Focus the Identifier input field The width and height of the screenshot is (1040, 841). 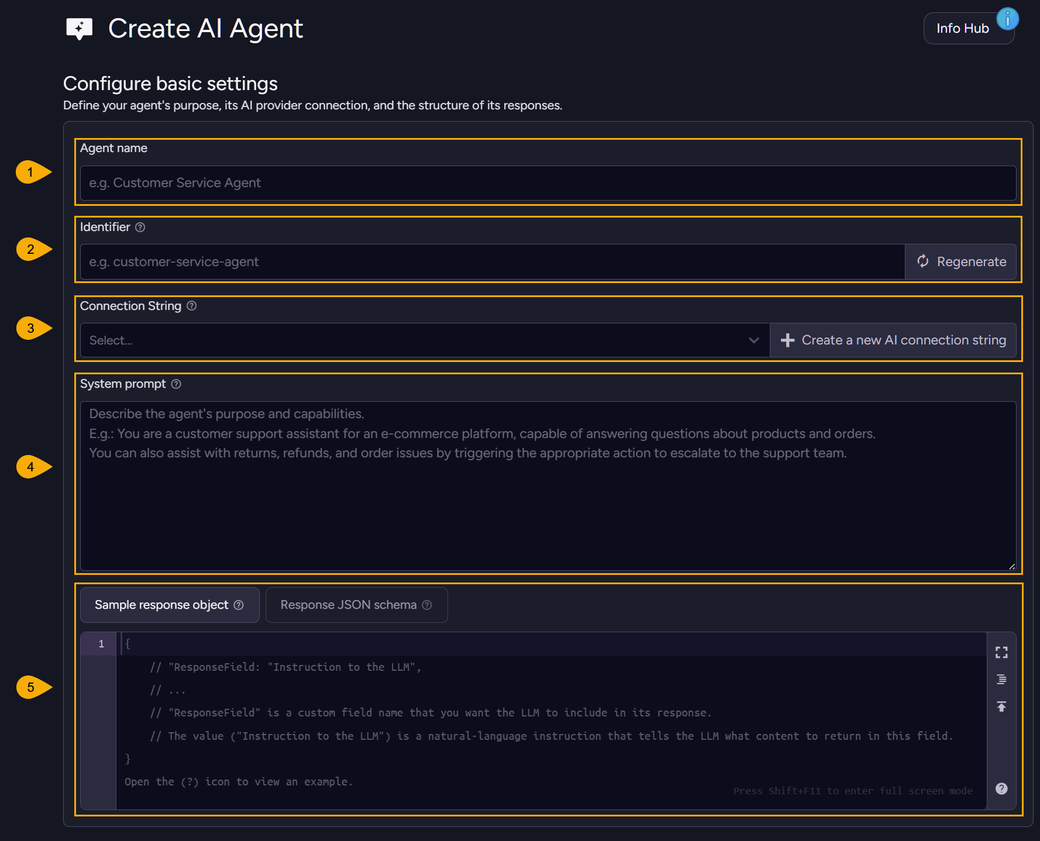493,261
